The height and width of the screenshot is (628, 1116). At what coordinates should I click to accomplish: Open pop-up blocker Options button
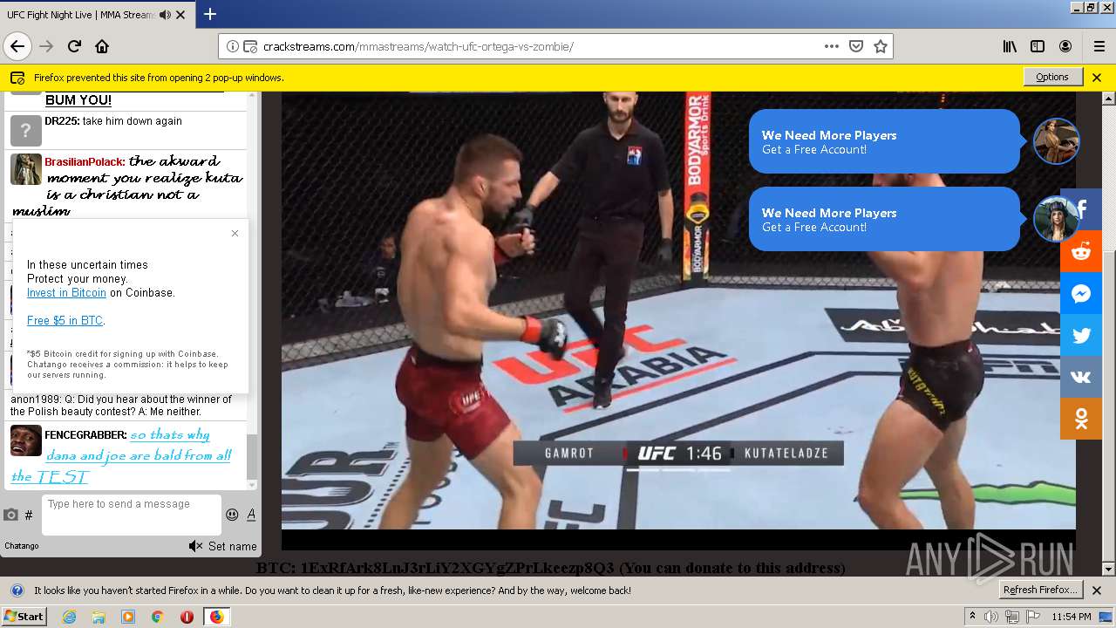coord(1052,77)
